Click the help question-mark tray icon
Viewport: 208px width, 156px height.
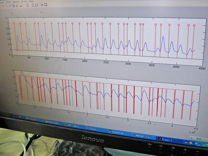pyautogui.click(x=191, y=143)
